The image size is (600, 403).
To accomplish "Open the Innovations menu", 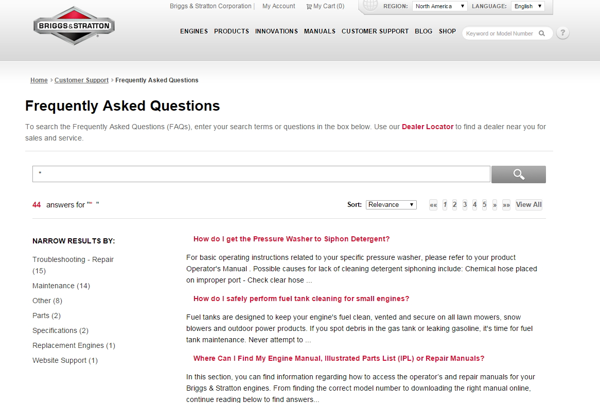I will (x=276, y=31).
